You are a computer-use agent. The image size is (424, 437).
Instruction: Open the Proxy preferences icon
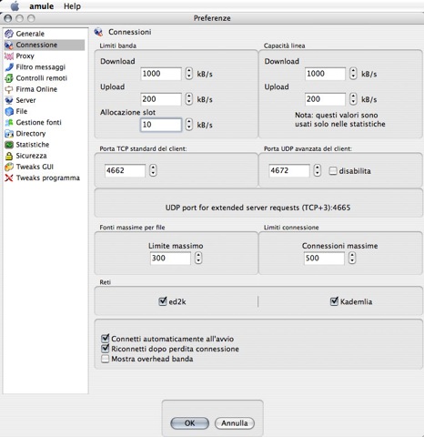click(x=9, y=56)
